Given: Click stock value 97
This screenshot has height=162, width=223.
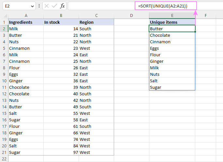Looking at the screenshot, I should point(61,152).
